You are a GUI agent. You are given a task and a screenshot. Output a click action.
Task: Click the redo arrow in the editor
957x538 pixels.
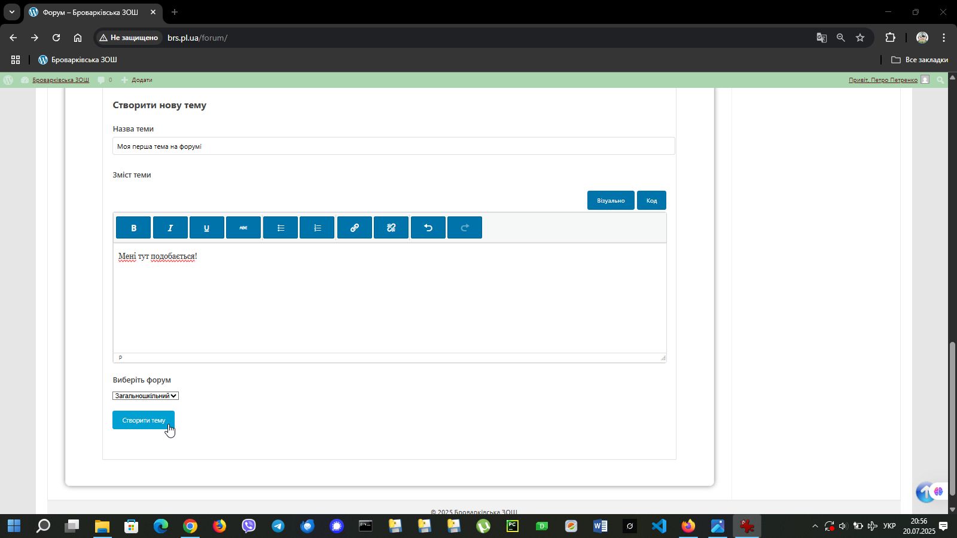click(x=465, y=228)
